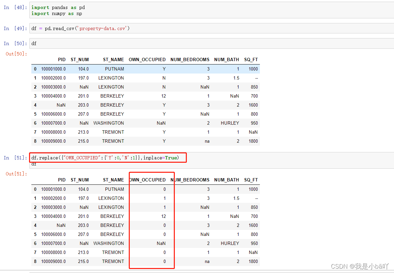This screenshot has width=394, height=273.
Task: Click OWN_OCCUPIED 0 in row 8 of Out[51]
Action: click(164, 261)
